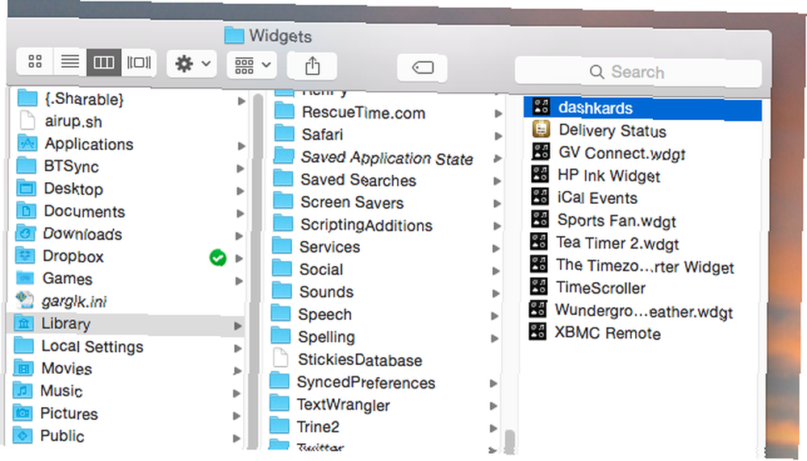
Task: Switch to column view
Action: tap(104, 62)
